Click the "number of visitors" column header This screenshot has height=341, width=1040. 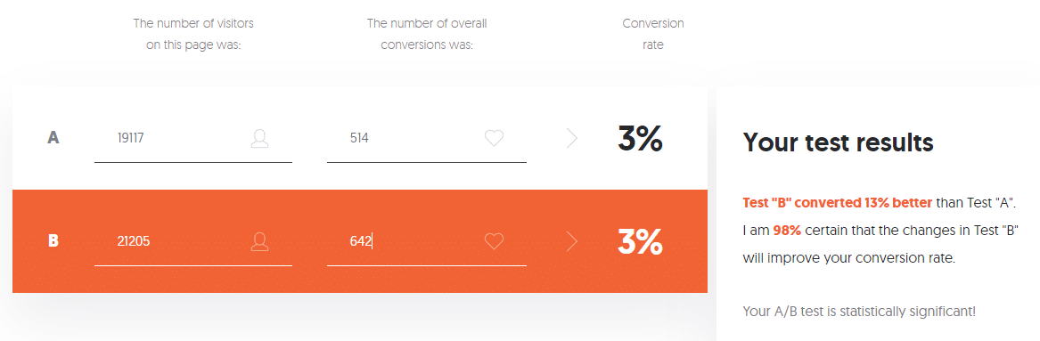pyautogui.click(x=193, y=35)
